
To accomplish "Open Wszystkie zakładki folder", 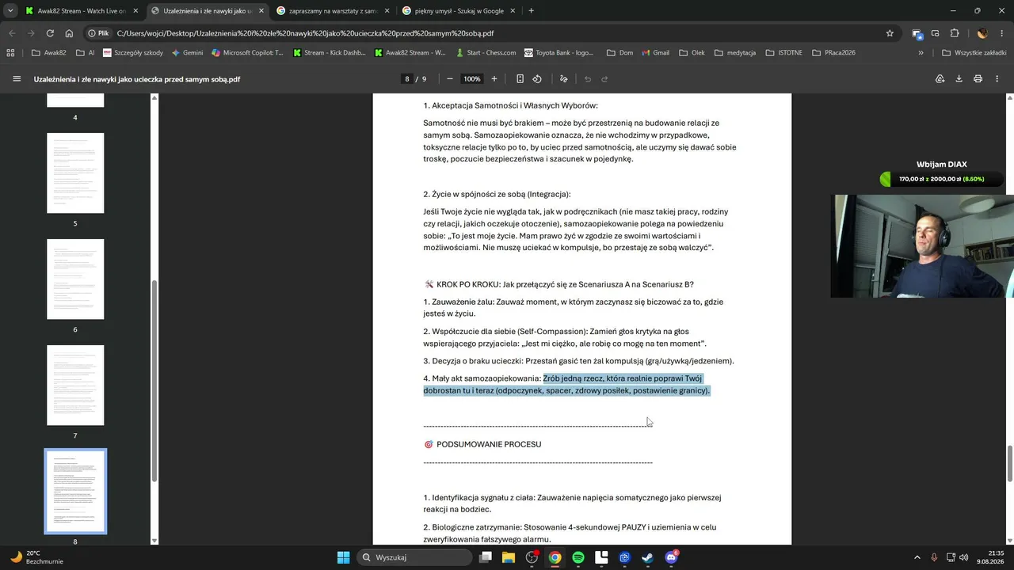I will pyautogui.click(x=974, y=53).
